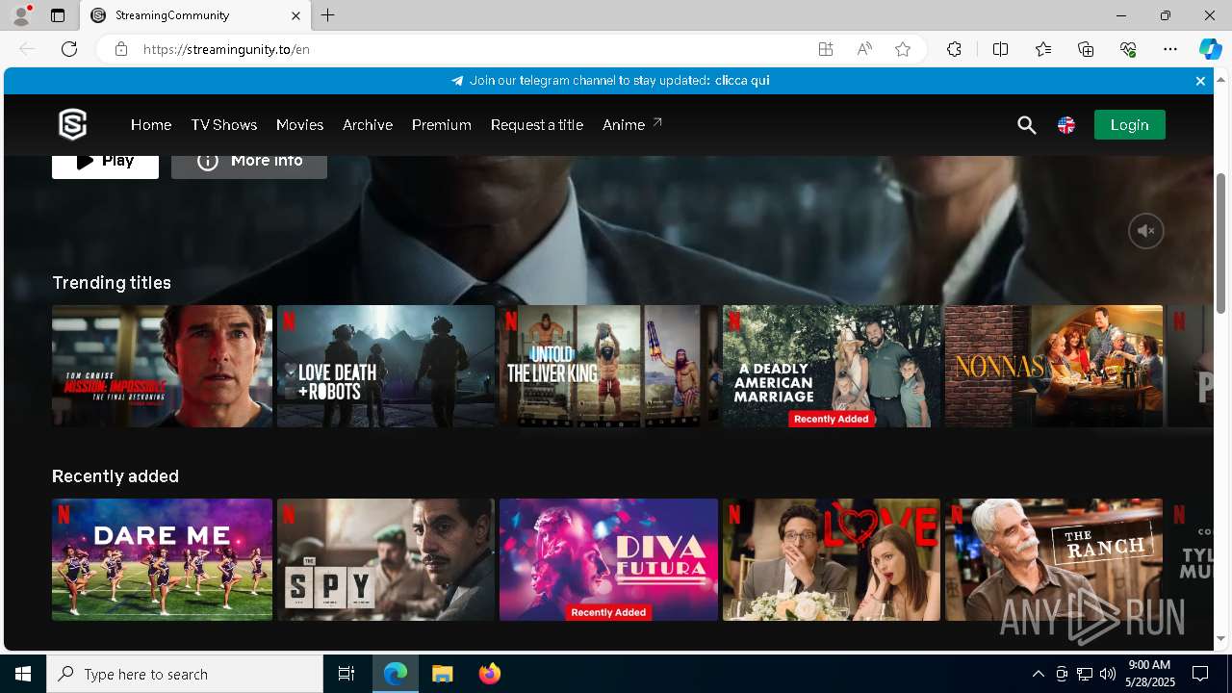Play the featured title
1232x693 pixels.
tap(105, 164)
